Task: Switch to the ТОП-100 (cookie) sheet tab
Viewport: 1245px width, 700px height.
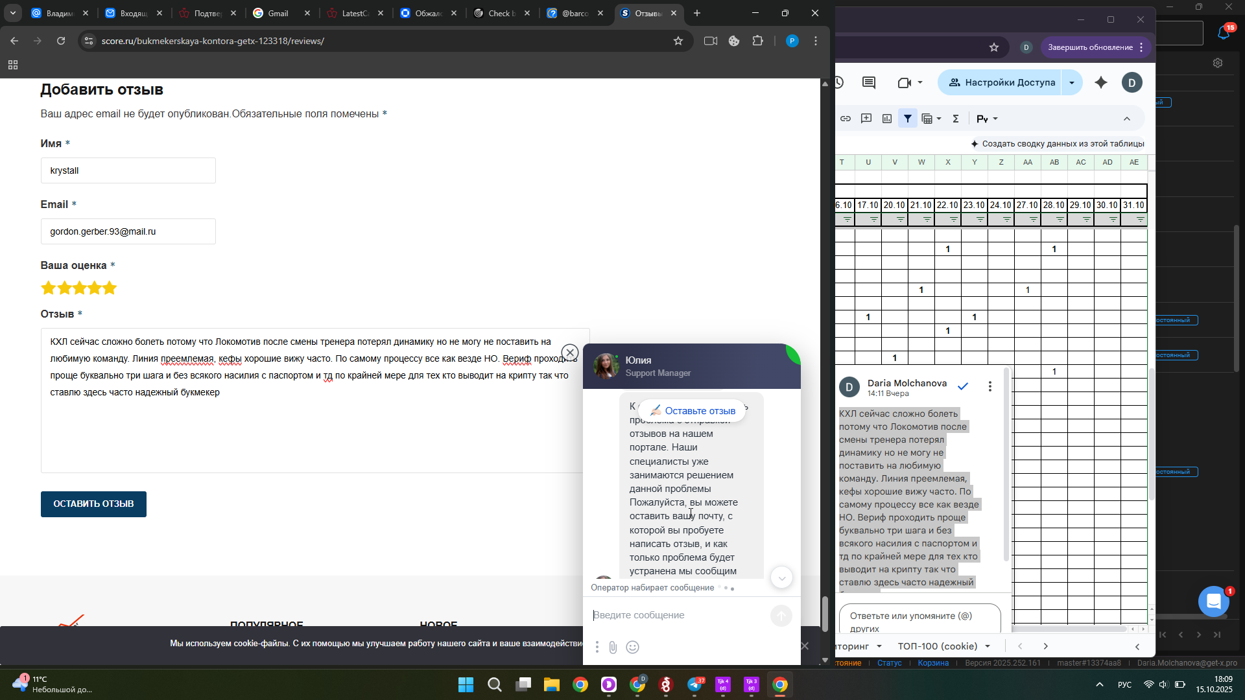Action: (x=937, y=646)
